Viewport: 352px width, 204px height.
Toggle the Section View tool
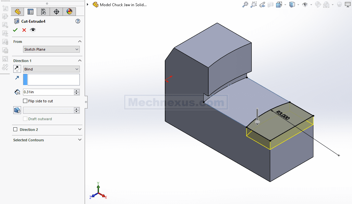point(271,5)
